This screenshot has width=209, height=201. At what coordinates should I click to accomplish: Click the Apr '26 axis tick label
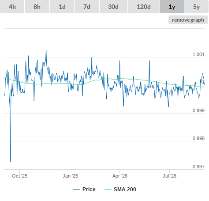pos(120,176)
